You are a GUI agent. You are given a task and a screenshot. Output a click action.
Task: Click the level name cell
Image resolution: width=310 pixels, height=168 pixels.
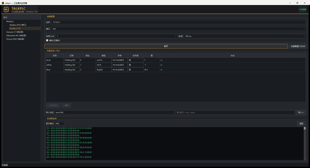[55, 60]
